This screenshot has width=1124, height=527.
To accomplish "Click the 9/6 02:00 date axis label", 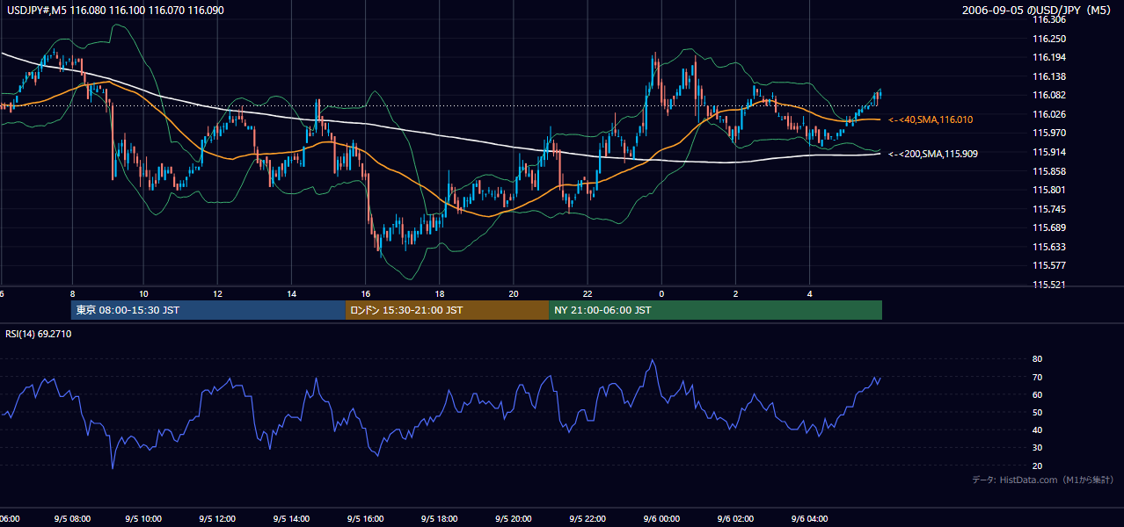I will coord(737,518).
